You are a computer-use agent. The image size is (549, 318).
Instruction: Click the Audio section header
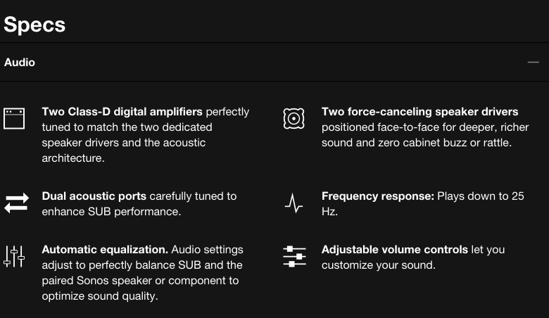coord(274,63)
